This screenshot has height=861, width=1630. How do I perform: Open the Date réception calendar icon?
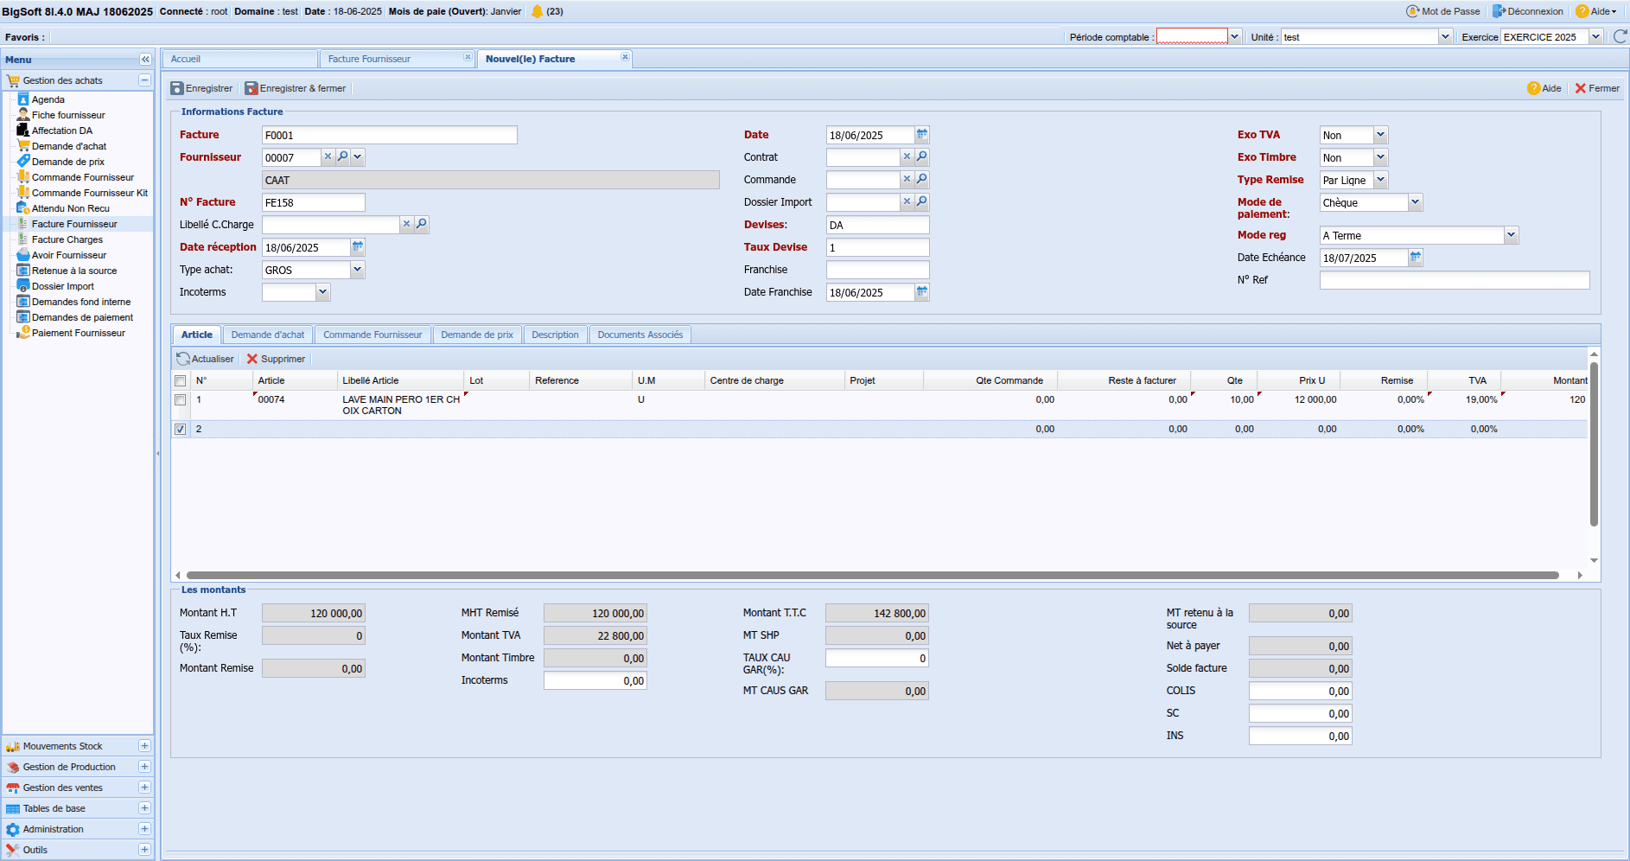pyautogui.click(x=358, y=247)
